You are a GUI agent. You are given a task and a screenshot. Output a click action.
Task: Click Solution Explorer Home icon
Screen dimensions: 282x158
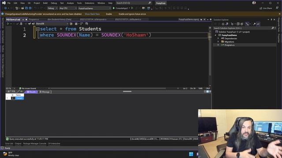coord(223,24)
